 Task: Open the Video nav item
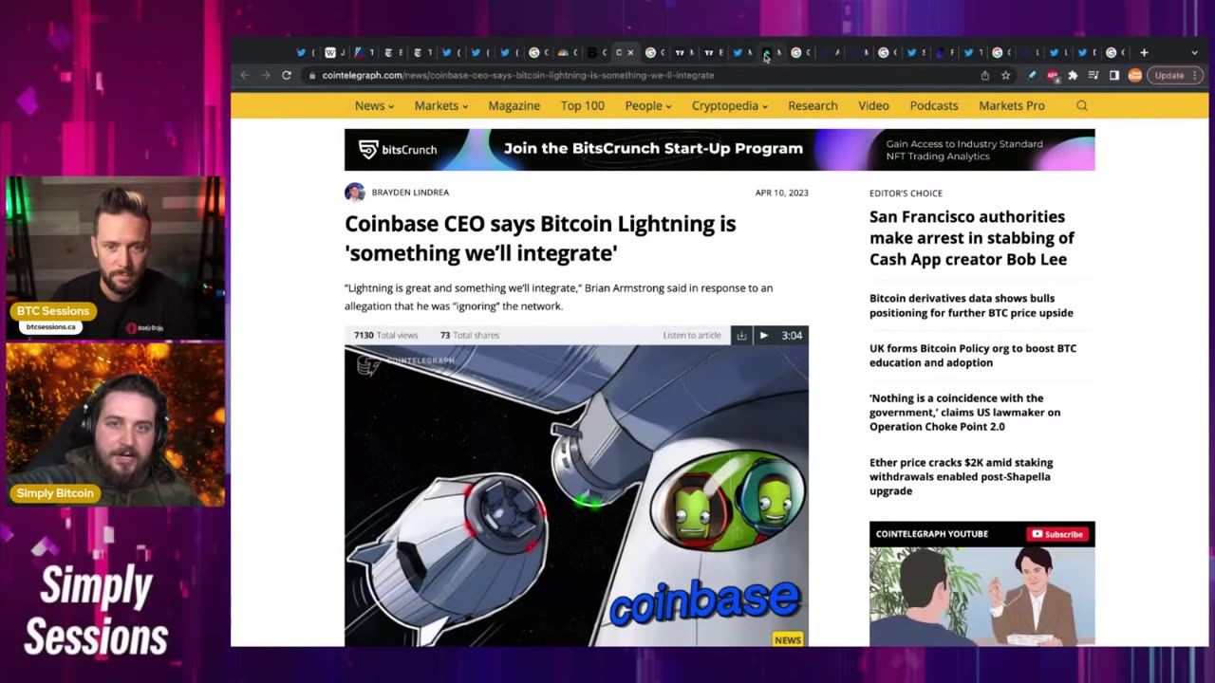[x=873, y=105]
